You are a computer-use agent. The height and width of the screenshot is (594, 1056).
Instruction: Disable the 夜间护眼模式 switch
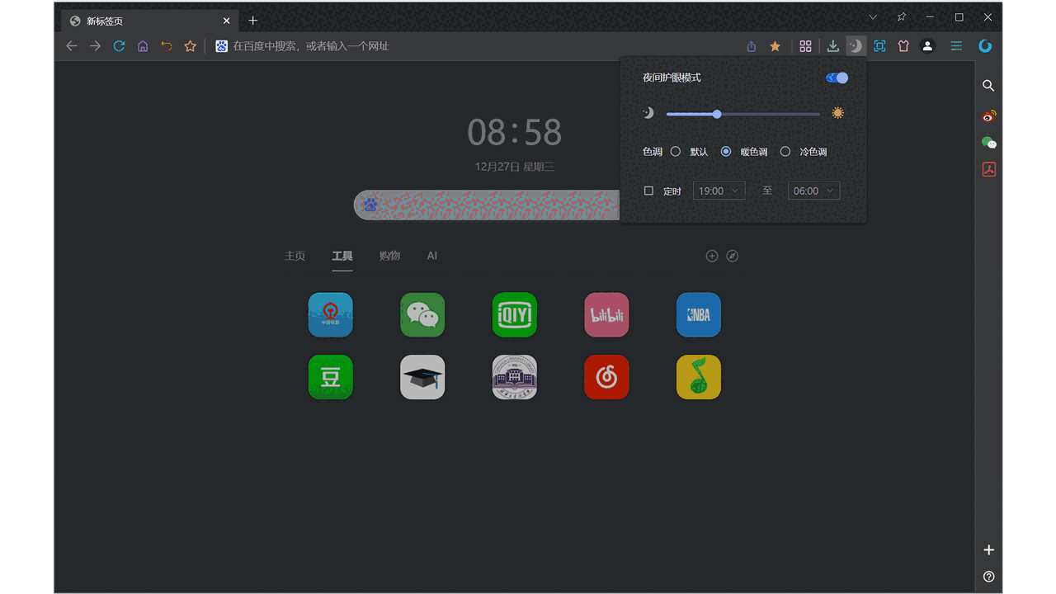(x=836, y=77)
